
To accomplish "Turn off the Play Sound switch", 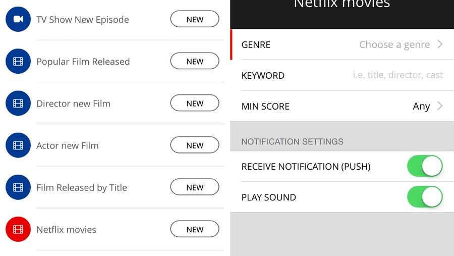I will (425, 197).
